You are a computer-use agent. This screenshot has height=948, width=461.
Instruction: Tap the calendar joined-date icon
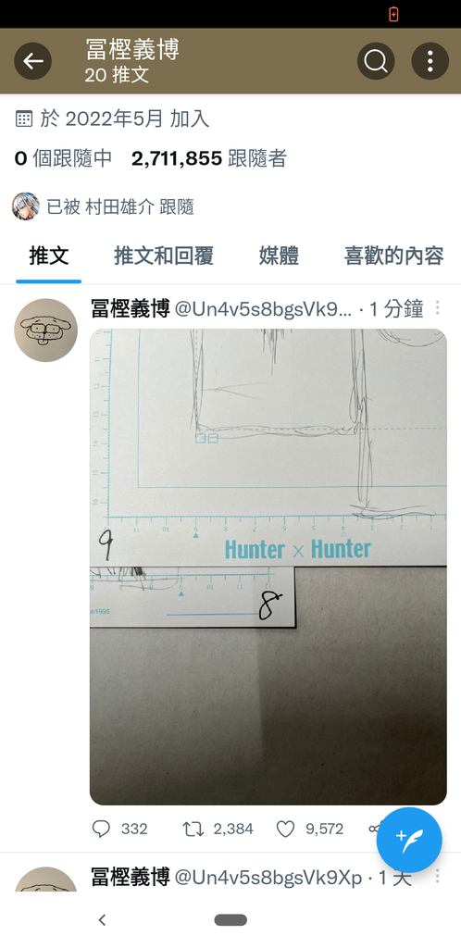coord(23,118)
